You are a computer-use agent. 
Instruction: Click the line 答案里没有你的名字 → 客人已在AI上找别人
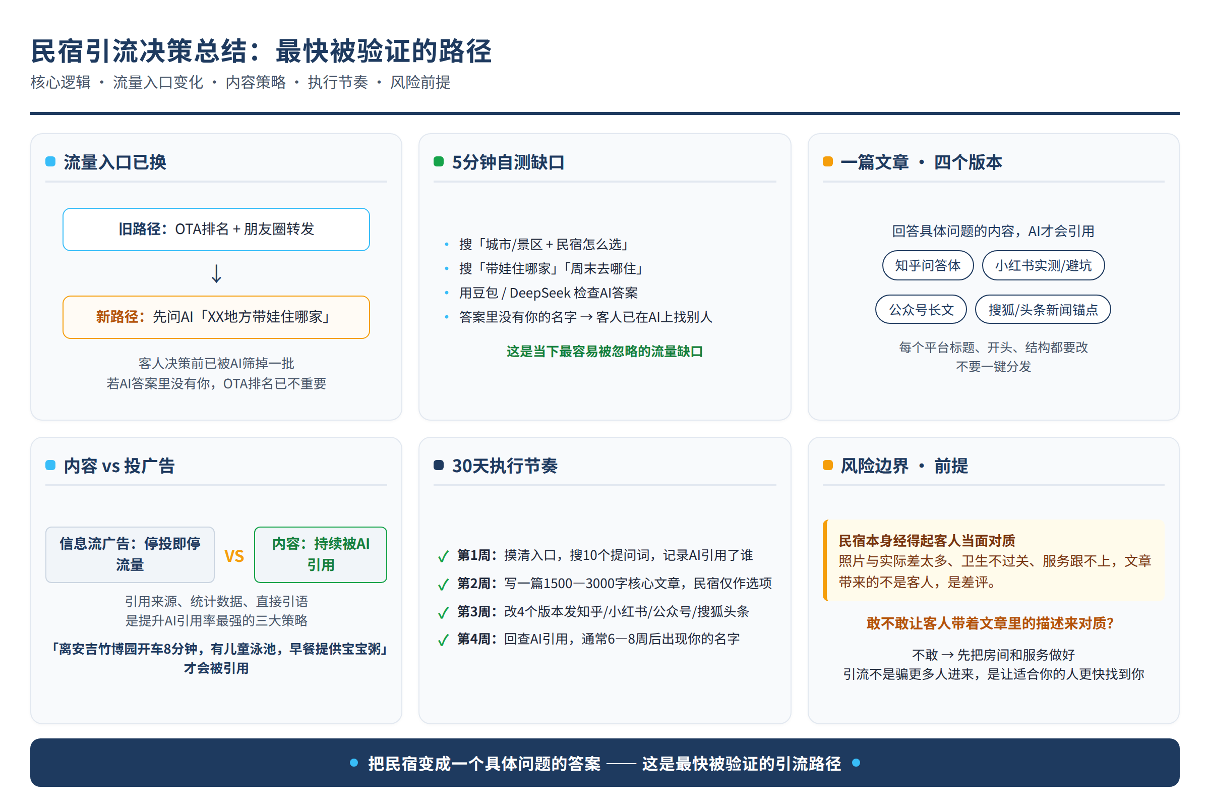click(585, 317)
